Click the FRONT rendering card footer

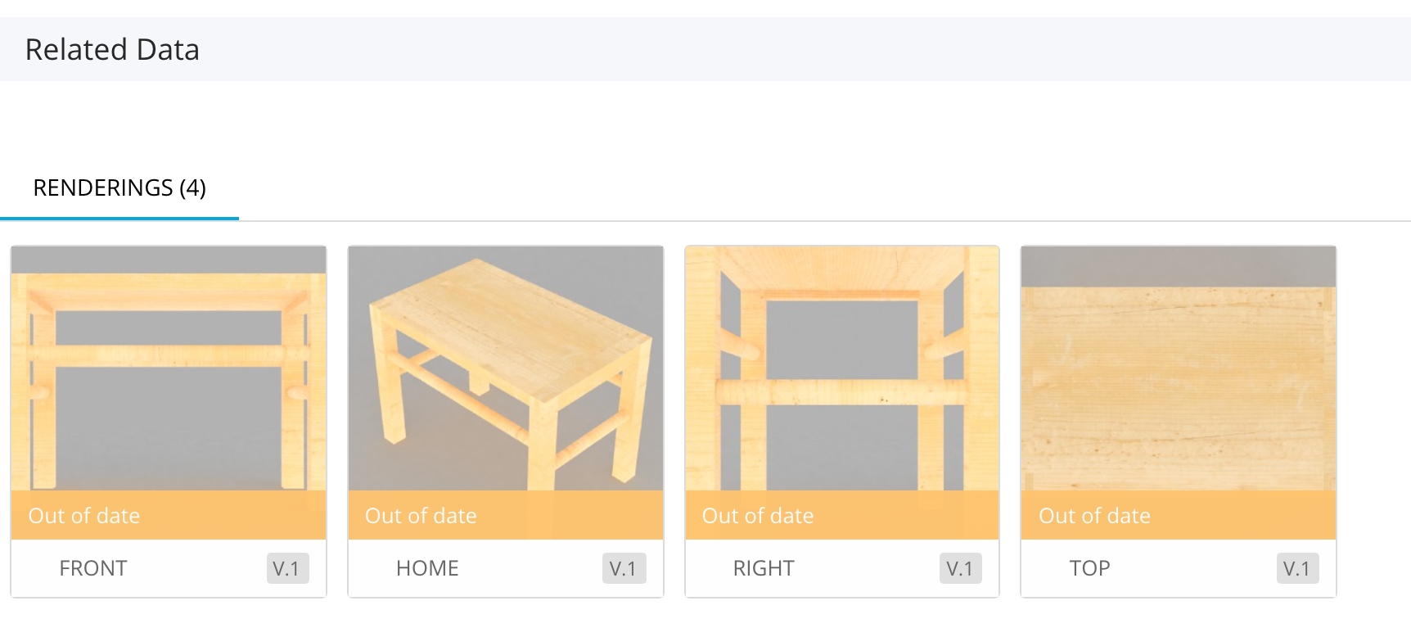click(x=169, y=567)
